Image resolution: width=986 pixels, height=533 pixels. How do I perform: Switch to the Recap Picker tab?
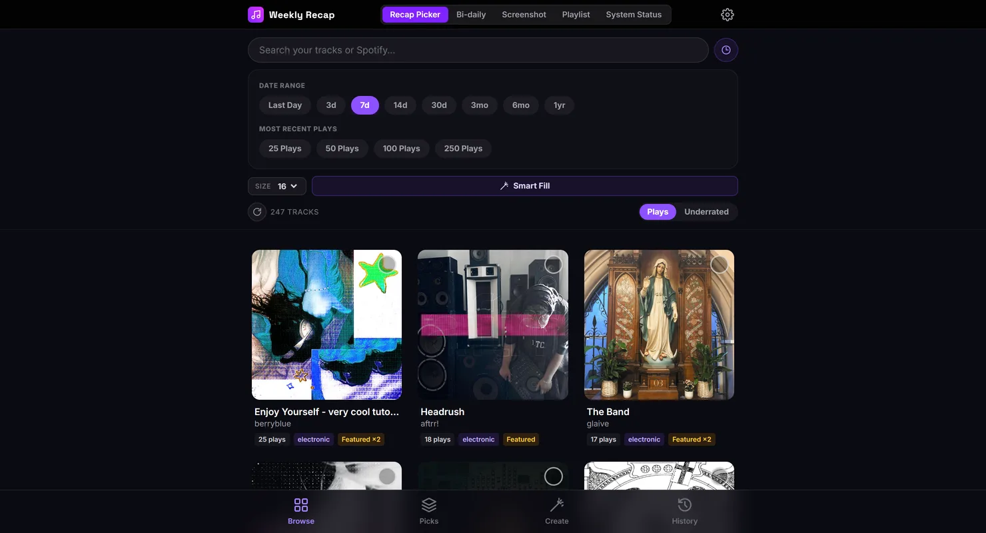point(415,15)
